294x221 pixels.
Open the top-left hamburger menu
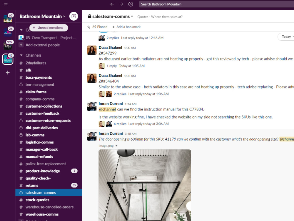[x=5, y=4]
